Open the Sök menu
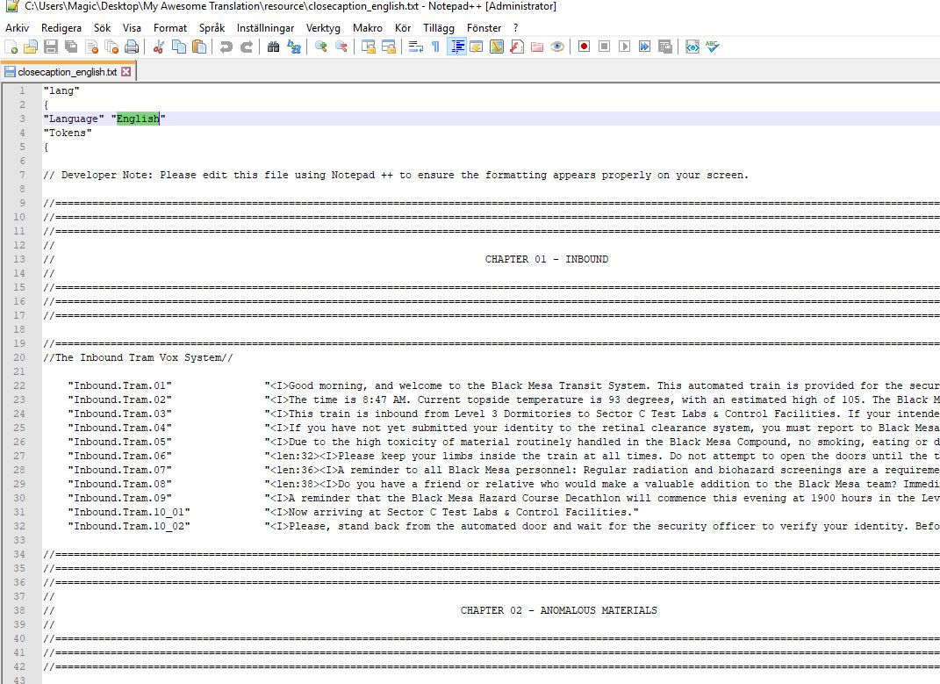 [x=103, y=27]
